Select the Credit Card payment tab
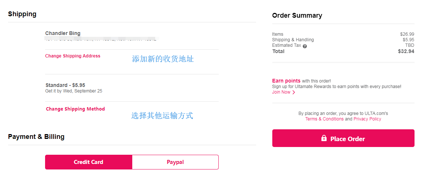Image resolution: width=433 pixels, height=175 pixels. tap(89, 162)
